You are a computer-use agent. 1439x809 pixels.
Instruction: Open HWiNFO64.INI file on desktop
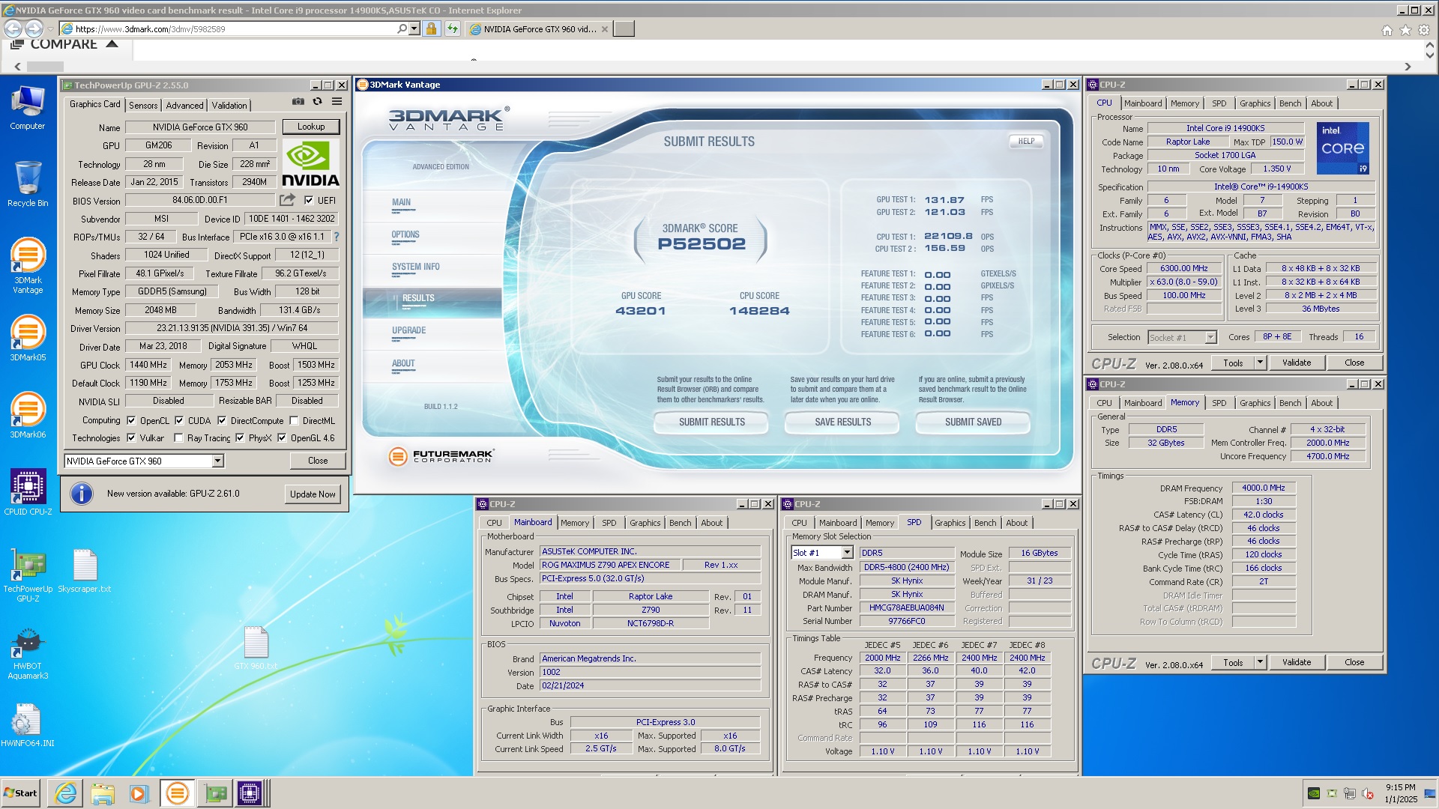click(28, 725)
